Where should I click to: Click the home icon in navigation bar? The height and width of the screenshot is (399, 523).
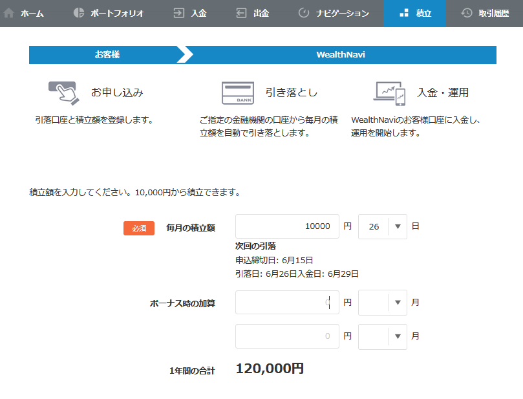coord(9,13)
